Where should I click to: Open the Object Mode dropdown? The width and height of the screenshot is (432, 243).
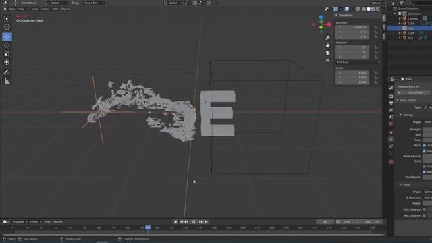16,9
